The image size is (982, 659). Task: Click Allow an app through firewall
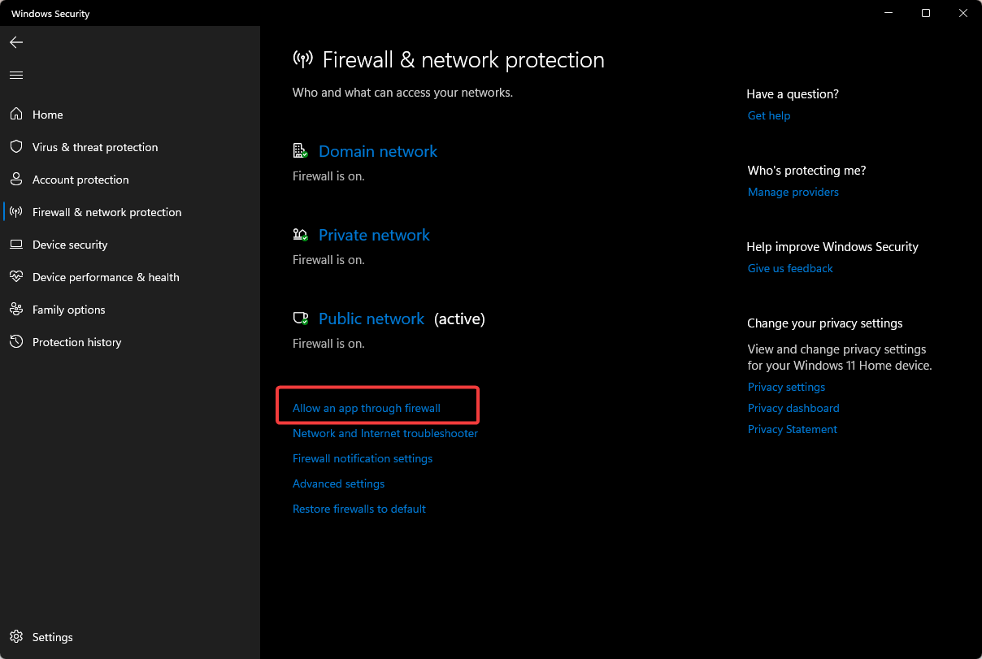[367, 408]
